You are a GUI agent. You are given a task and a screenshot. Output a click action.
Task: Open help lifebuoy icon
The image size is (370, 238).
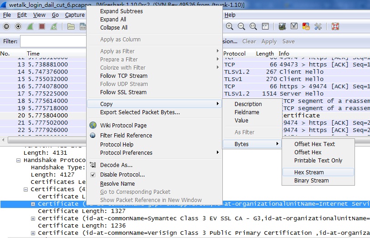pyautogui.click(x=335, y=26)
